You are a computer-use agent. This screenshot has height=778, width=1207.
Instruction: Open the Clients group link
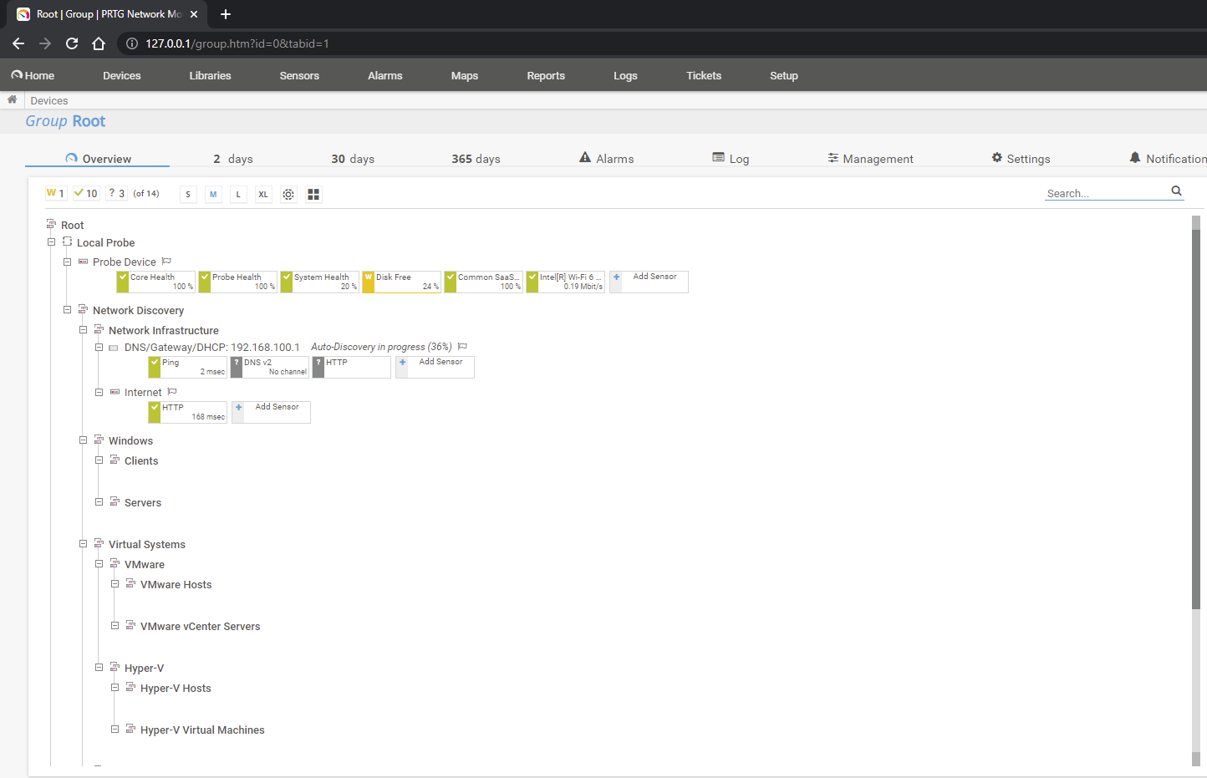pos(141,460)
